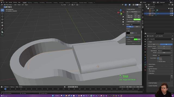Open the Mouse display dropdown
This screenshot has height=97, width=174.
(135, 25)
